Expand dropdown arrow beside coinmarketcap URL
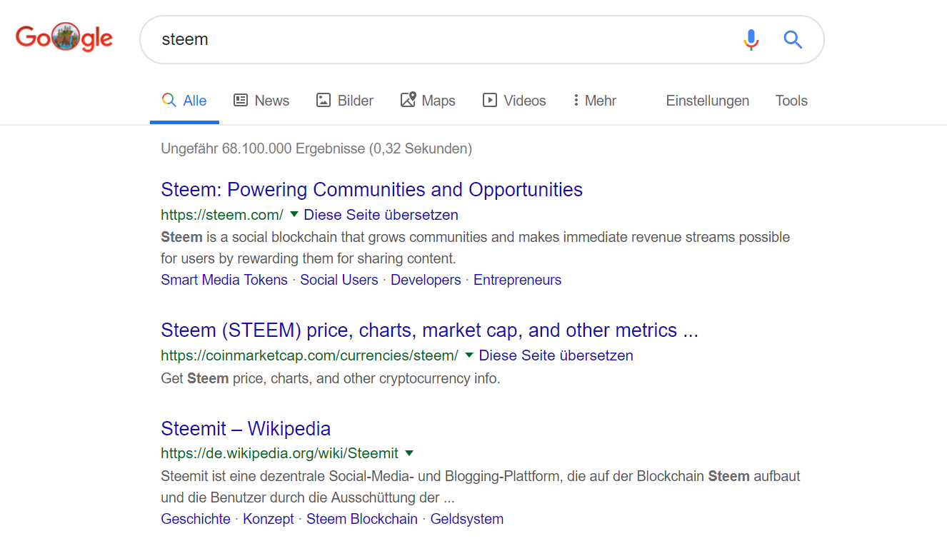The width and height of the screenshot is (947, 541). pyautogui.click(x=469, y=355)
